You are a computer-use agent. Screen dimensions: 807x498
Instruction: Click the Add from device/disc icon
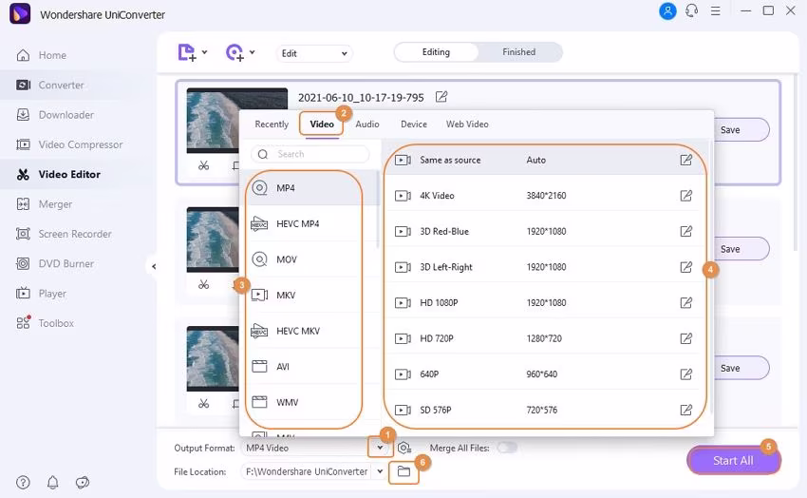[235, 52]
